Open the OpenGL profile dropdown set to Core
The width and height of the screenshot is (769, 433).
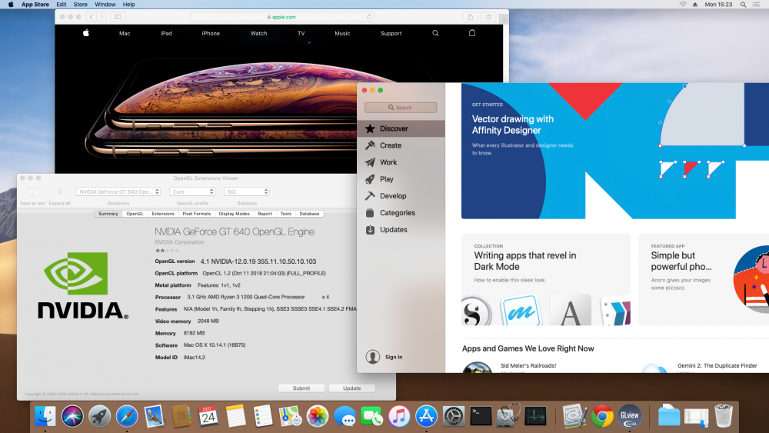pyautogui.click(x=192, y=192)
